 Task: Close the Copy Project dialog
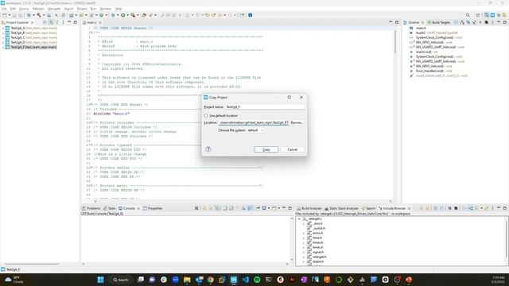coord(301,97)
